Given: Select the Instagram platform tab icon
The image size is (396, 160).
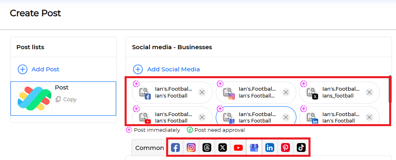Looking at the screenshot, I should point(191,148).
